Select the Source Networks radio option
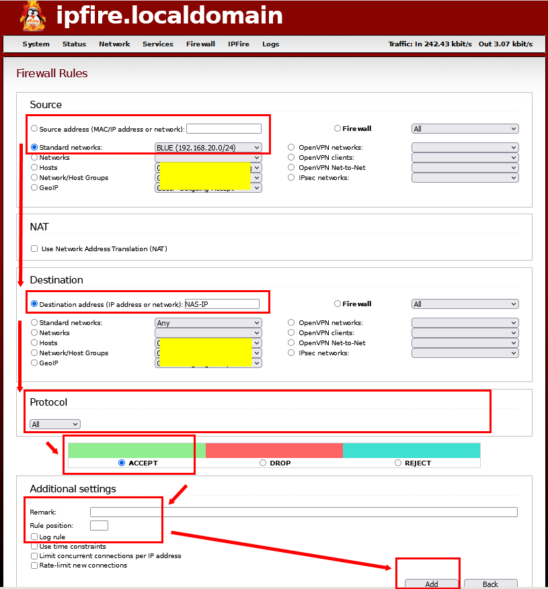This screenshot has width=548, height=589. (34, 157)
